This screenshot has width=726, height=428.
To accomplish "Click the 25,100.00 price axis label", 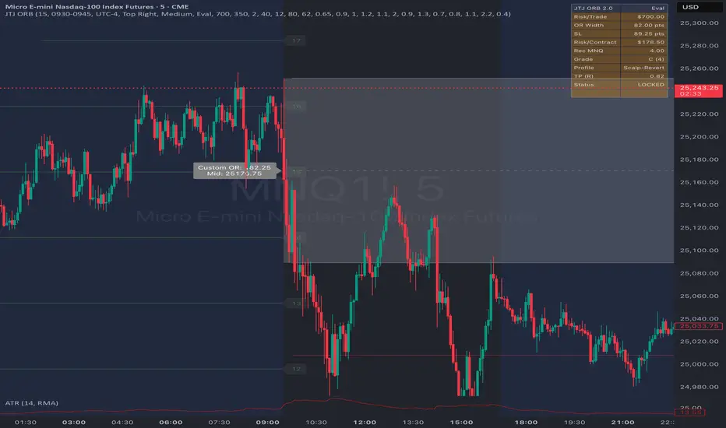I will [x=700, y=251].
